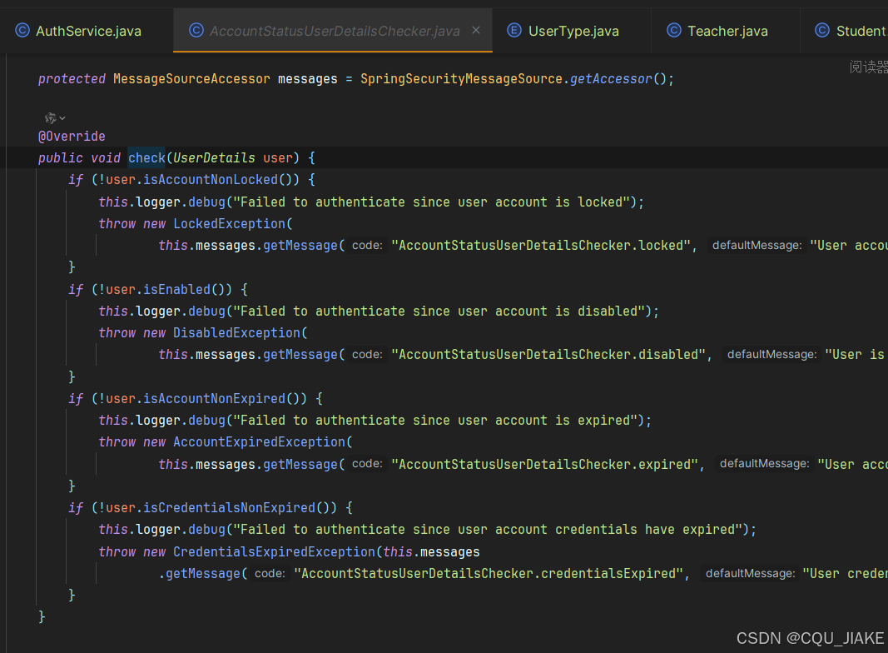Click the isAccountNonLocked method call

point(211,180)
